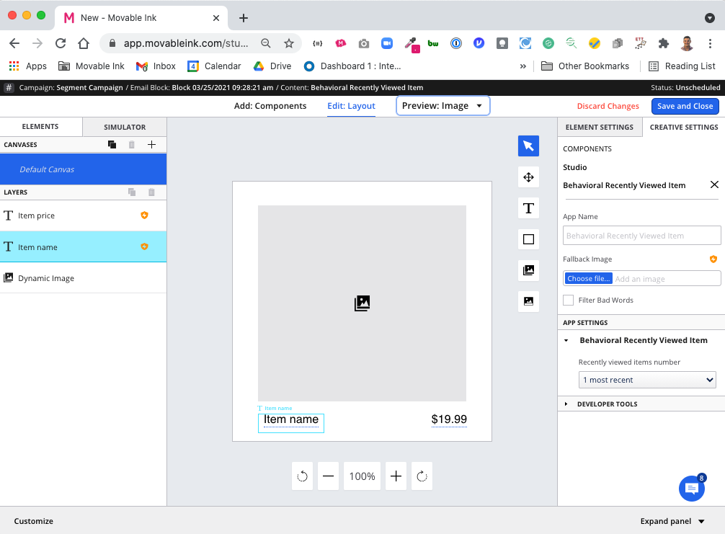Image resolution: width=725 pixels, height=534 pixels.
Task: Redo with the clockwise arrow button
Action: (x=422, y=476)
